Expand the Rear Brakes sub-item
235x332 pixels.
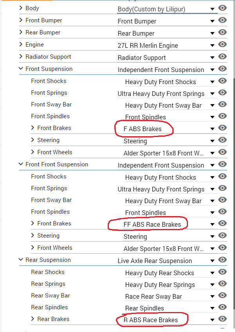point(33,319)
